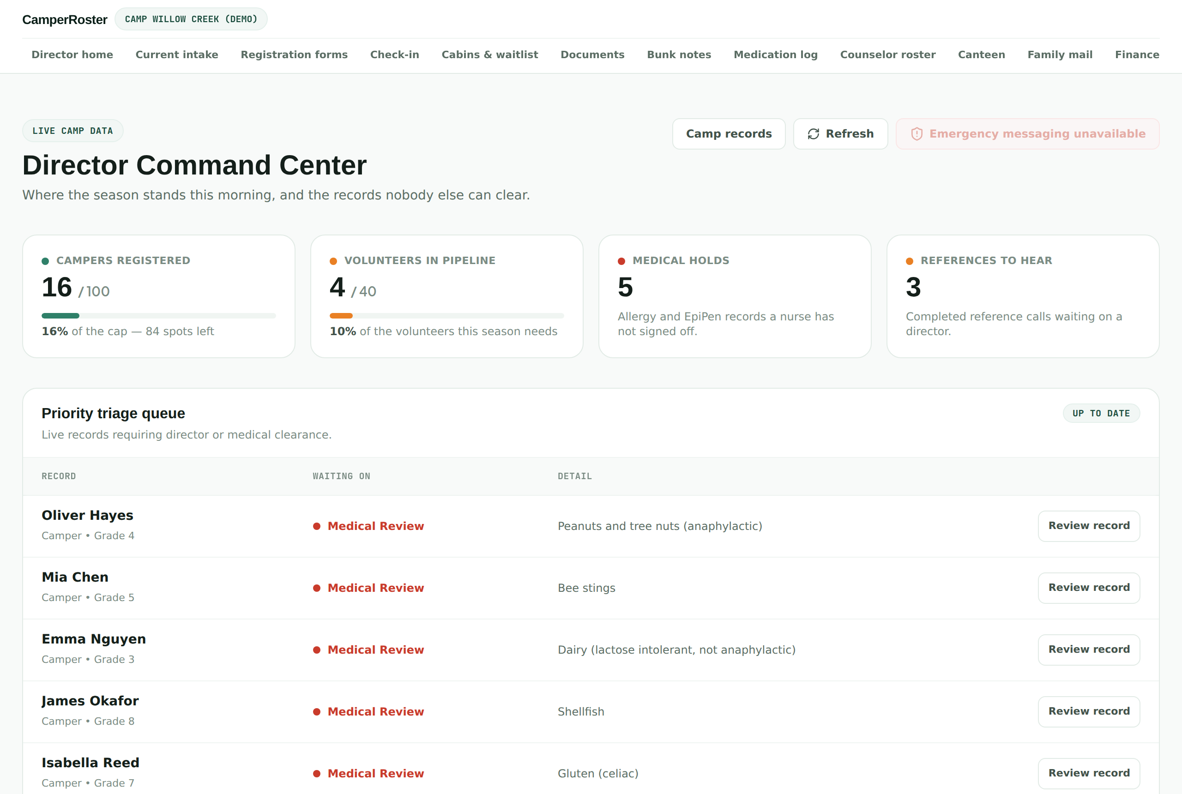The image size is (1182, 794).
Task: Click 'Peanuts and tree nuts (anaphylactic)' detail
Action: pos(660,526)
